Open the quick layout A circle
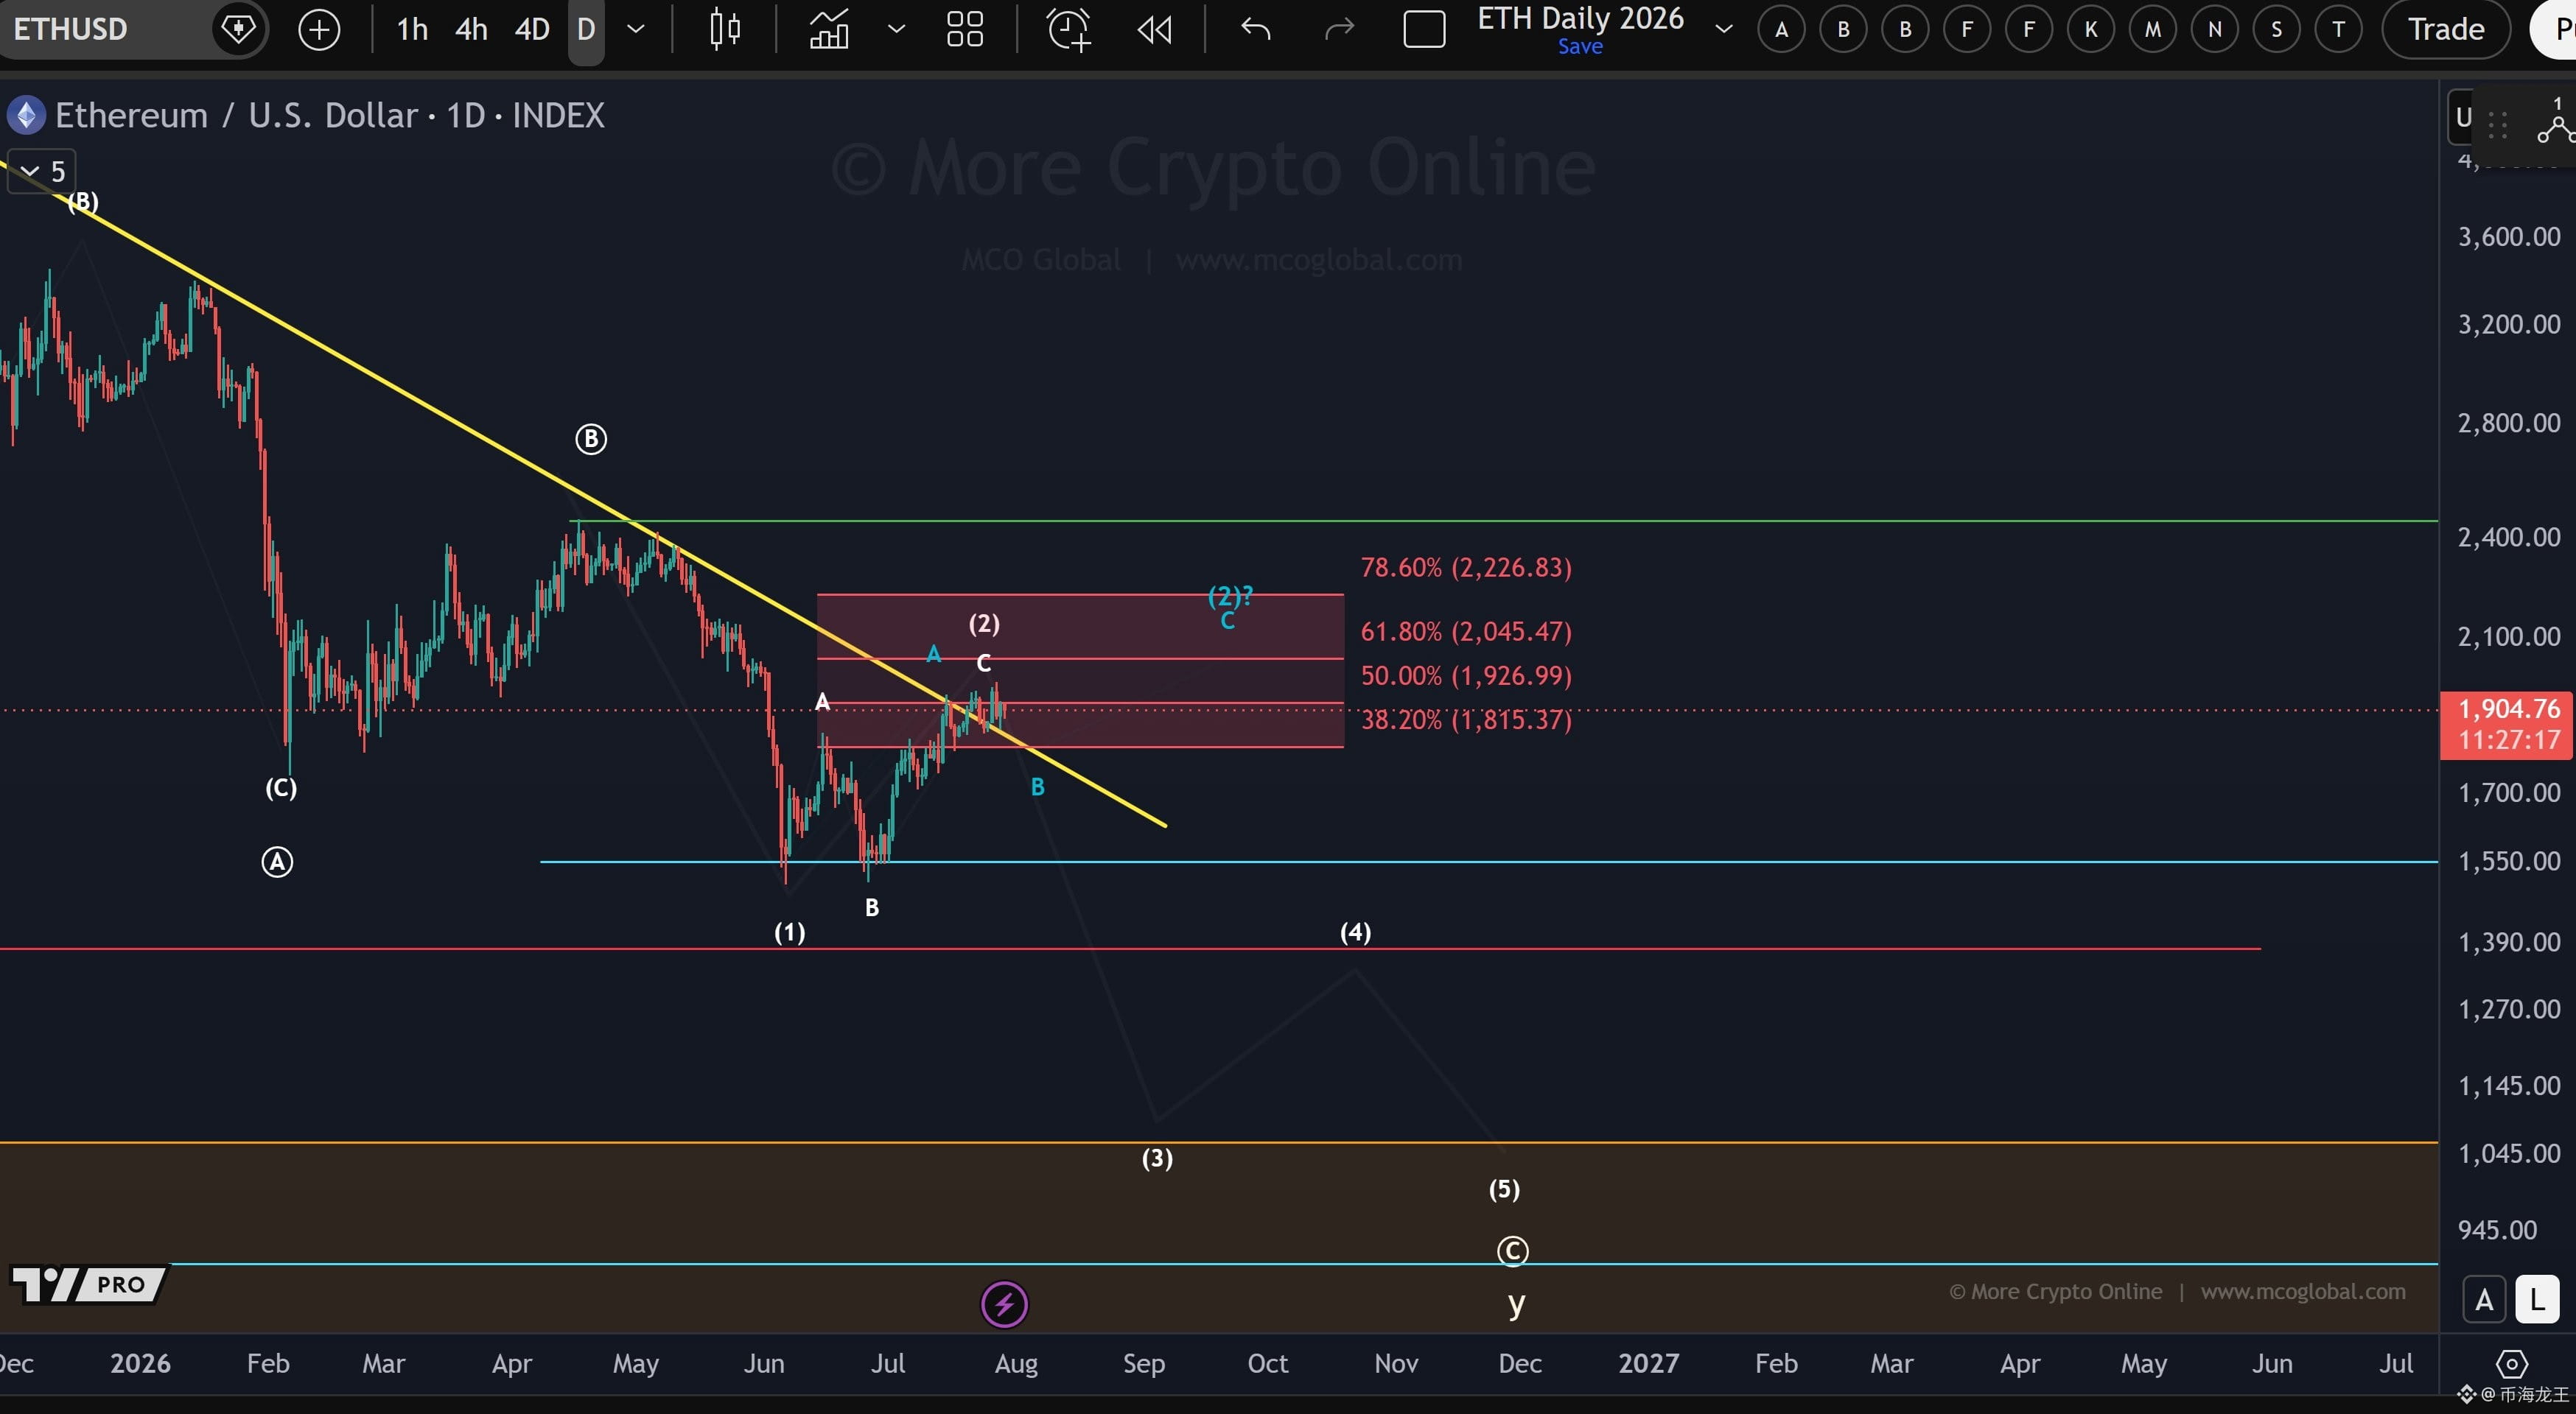 1781,29
